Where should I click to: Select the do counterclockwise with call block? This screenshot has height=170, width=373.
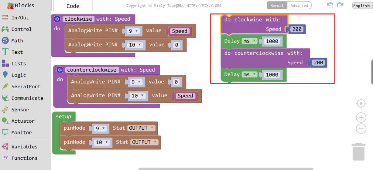(x=265, y=58)
